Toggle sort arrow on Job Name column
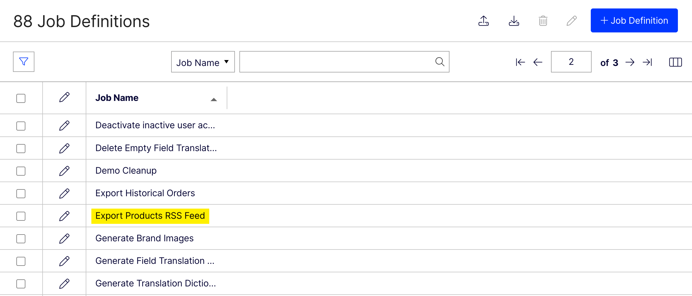 (x=214, y=99)
